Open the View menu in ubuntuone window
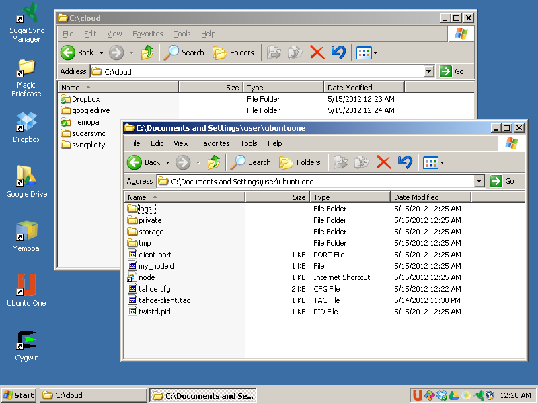This screenshot has width=538, height=404. tap(181, 143)
